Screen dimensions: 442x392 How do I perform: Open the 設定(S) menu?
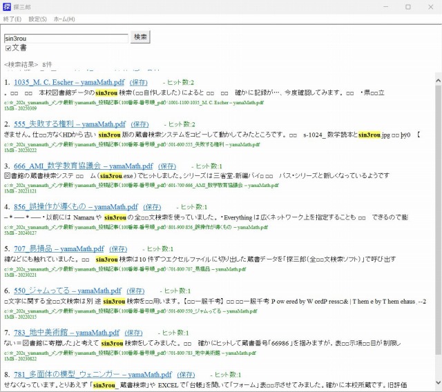pos(37,19)
